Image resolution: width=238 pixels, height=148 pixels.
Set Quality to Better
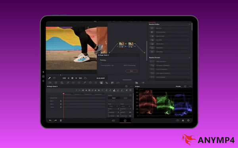tap(125, 98)
